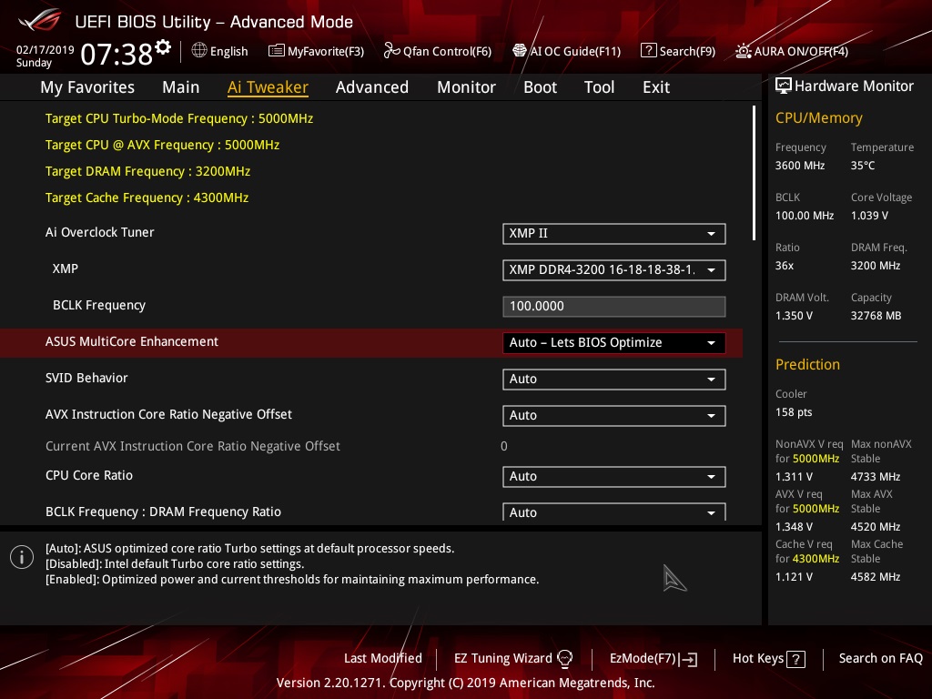The height and width of the screenshot is (699, 932).
Task: Open the XMP profile dropdown
Action: [x=614, y=269]
